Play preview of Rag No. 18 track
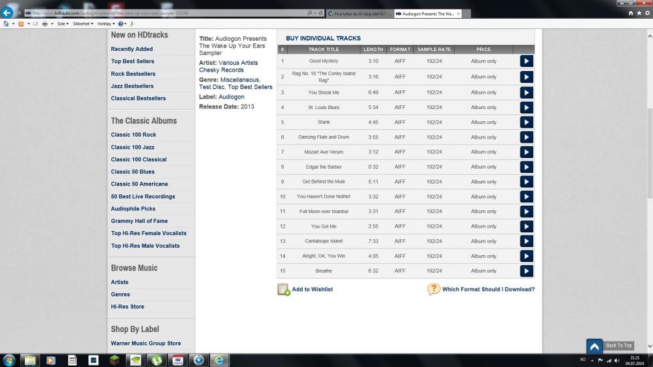The image size is (653, 367). pos(526,77)
